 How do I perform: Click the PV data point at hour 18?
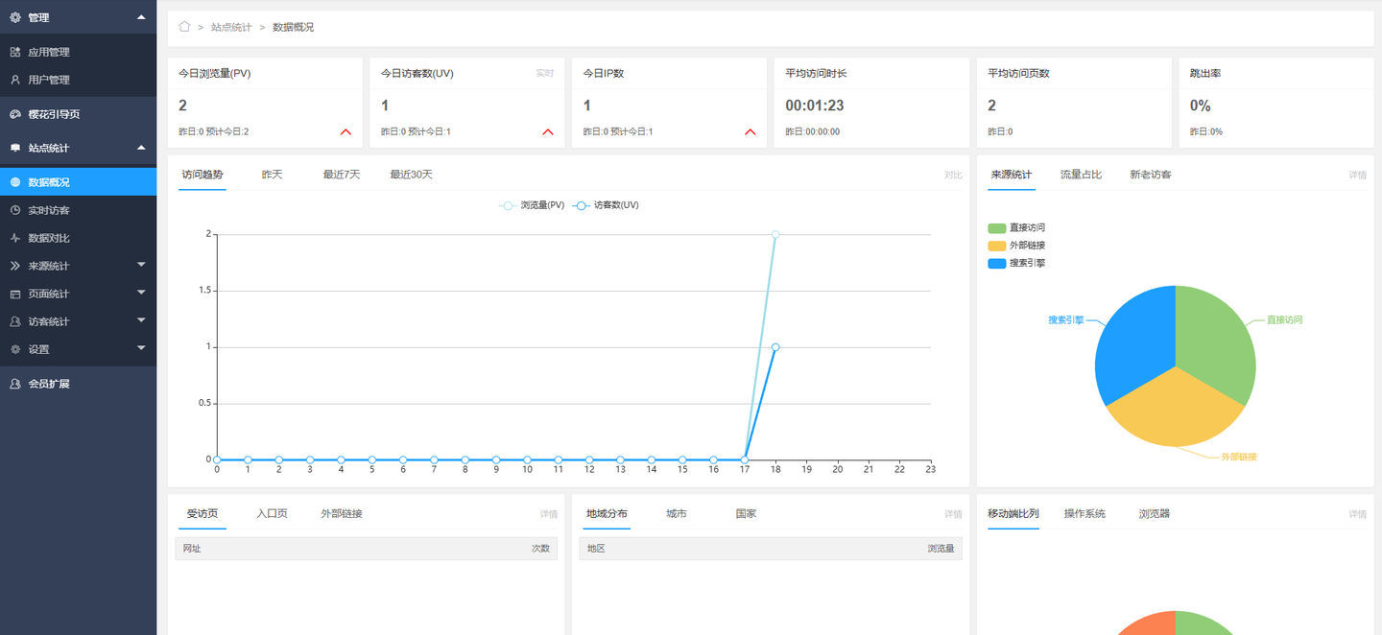[775, 234]
